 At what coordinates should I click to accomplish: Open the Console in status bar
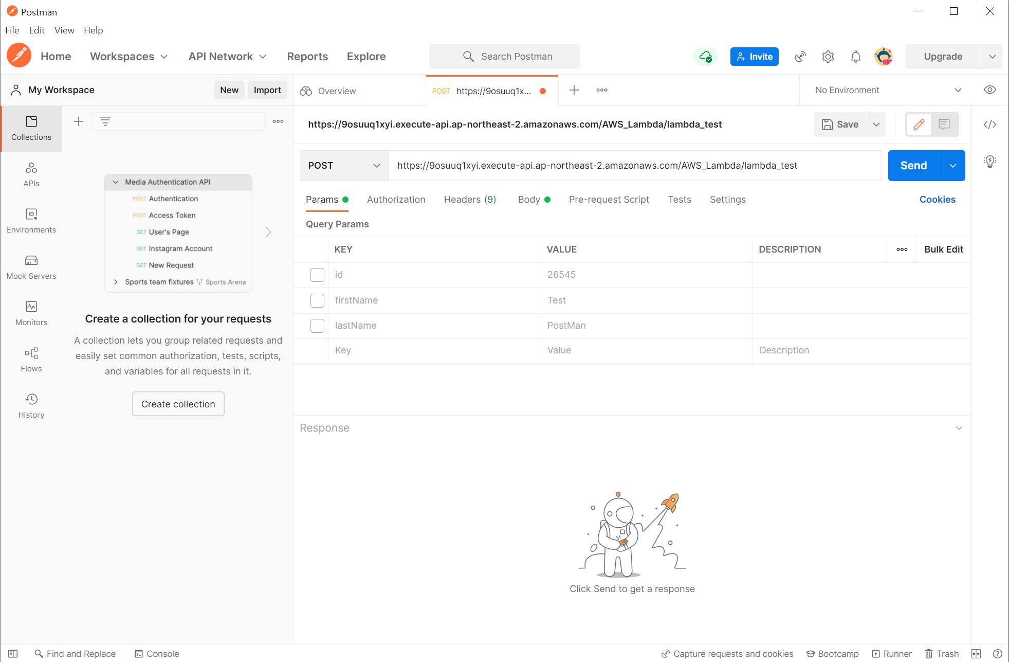[x=157, y=654]
